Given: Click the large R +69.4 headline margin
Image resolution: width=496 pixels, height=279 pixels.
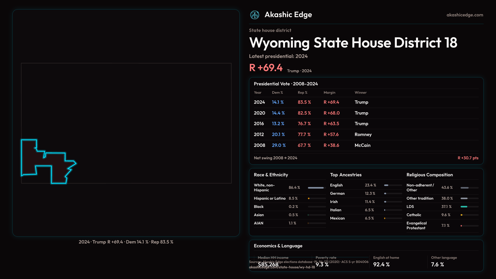Looking at the screenshot, I should (x=266, y=68).
